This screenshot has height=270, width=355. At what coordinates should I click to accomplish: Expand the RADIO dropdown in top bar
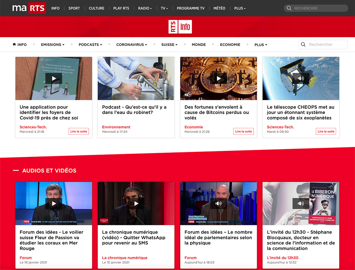coord(145,8)
